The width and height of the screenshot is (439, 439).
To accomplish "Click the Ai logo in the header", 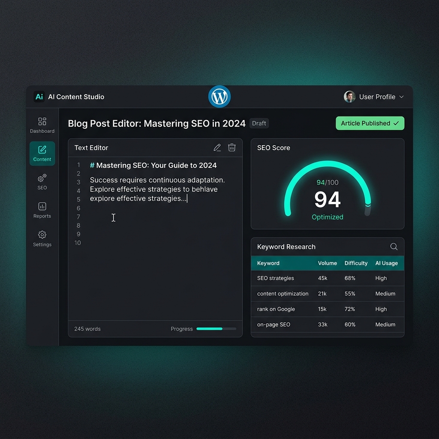I will pyautogui.click(x=39, y=96).
